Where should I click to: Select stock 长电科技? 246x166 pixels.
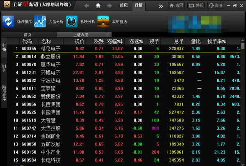(x=50, y=160)
